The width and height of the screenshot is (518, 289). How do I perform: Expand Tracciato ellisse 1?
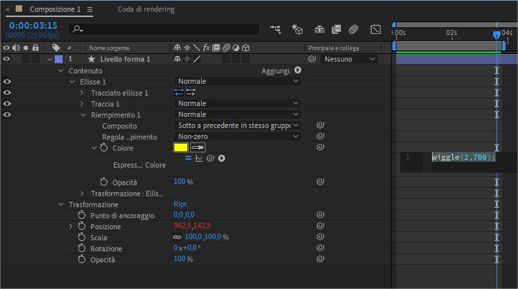click(82, 93)
